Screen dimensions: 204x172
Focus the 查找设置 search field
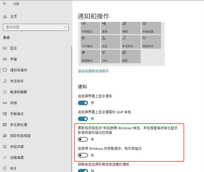[x=36, y=27]
